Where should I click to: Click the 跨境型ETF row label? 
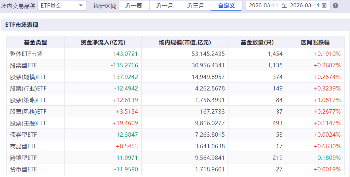point(23,158)
